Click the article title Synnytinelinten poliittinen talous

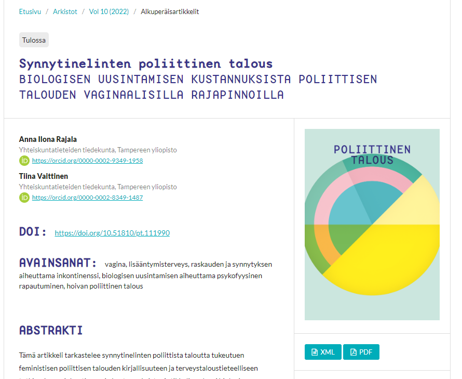pos(146,64)
